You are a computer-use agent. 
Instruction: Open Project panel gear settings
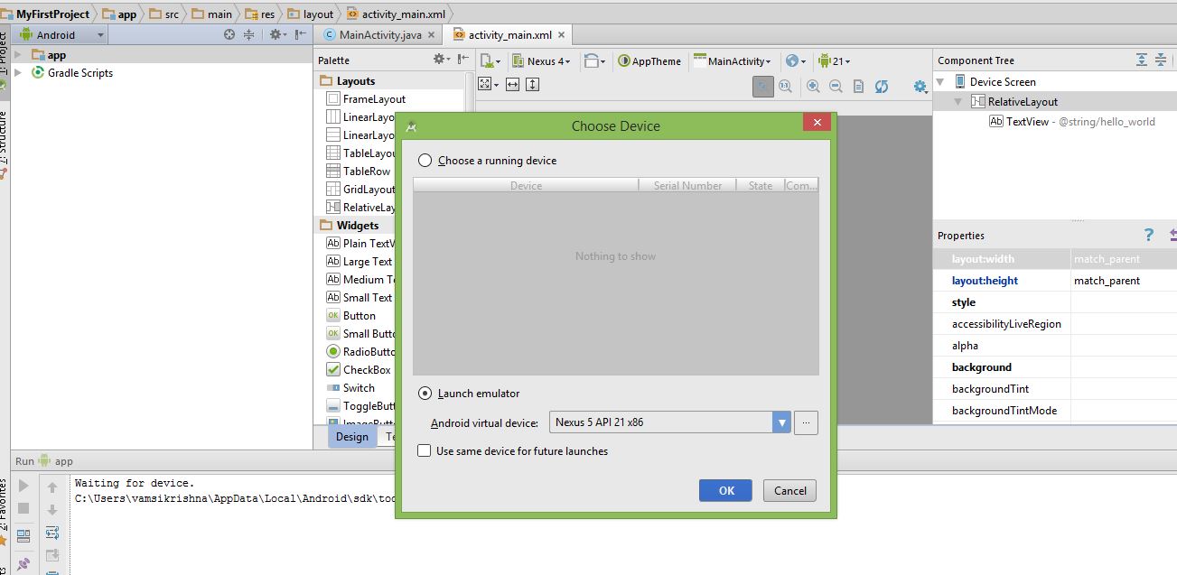click(x=276, y=34)
